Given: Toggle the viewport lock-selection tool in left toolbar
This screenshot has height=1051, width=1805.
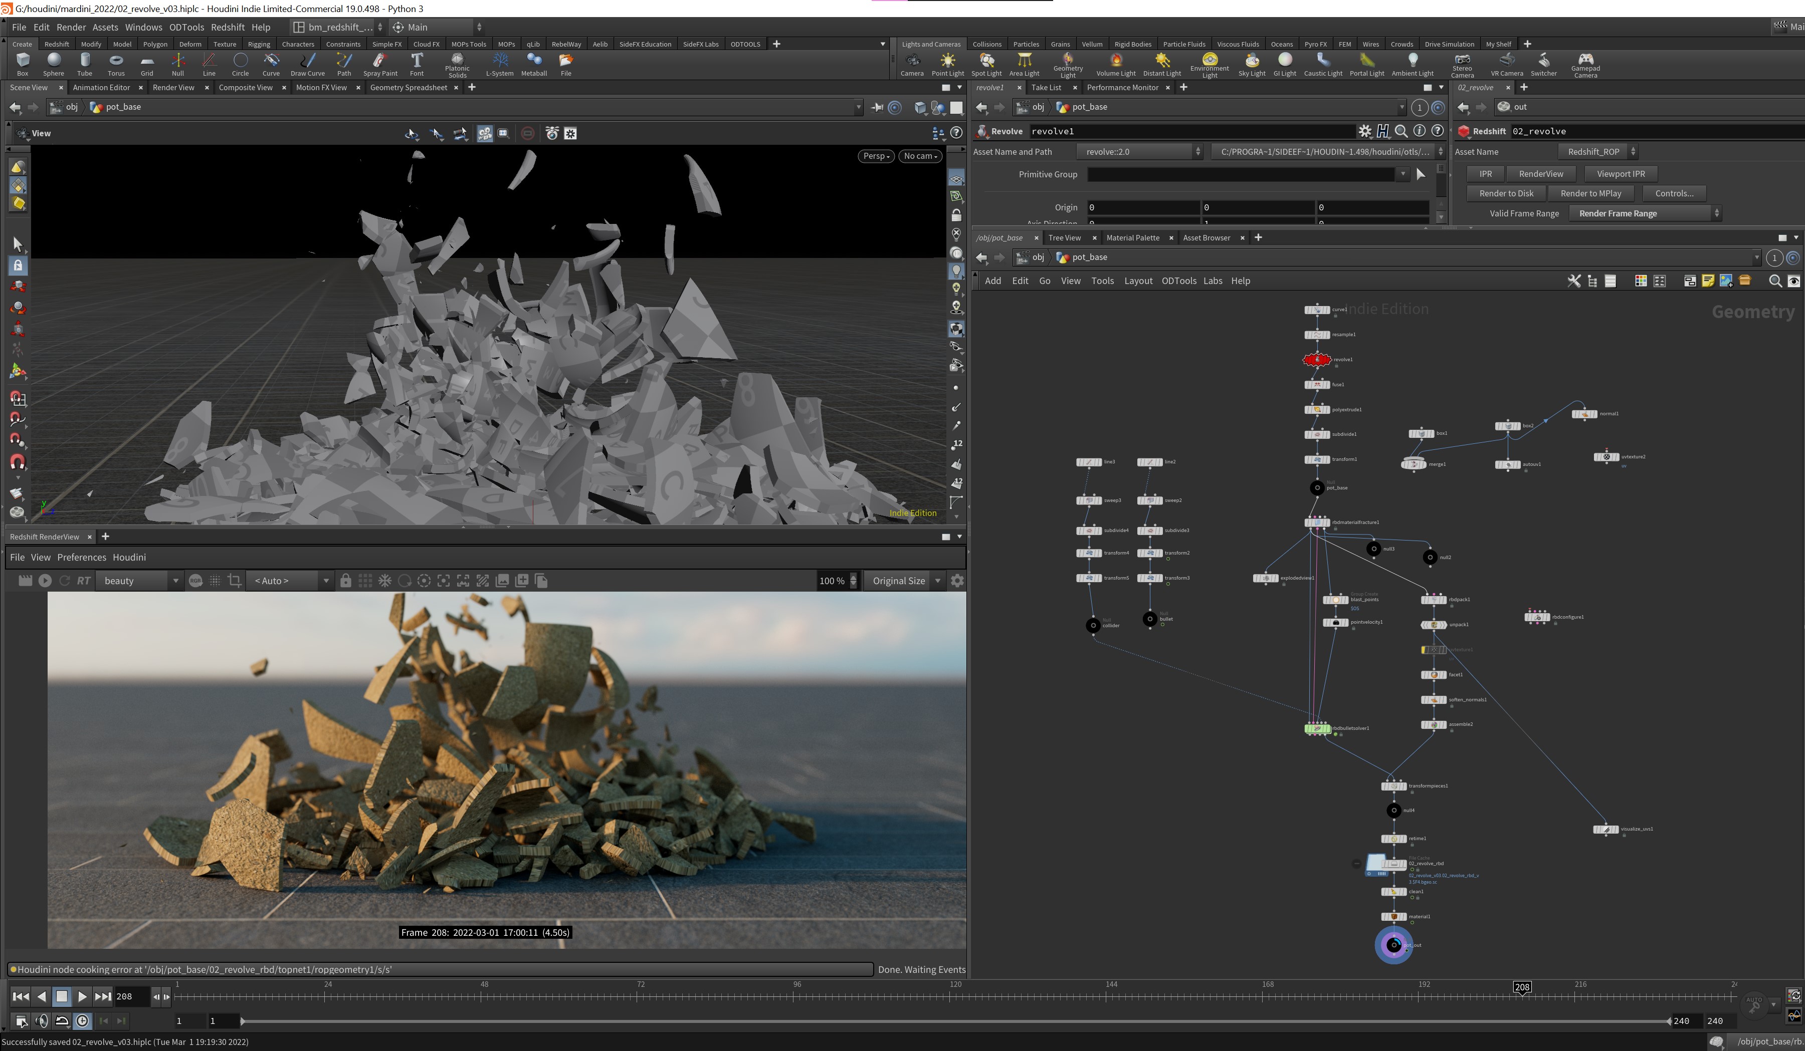Looking at the screenshot, I should point(18,266).
